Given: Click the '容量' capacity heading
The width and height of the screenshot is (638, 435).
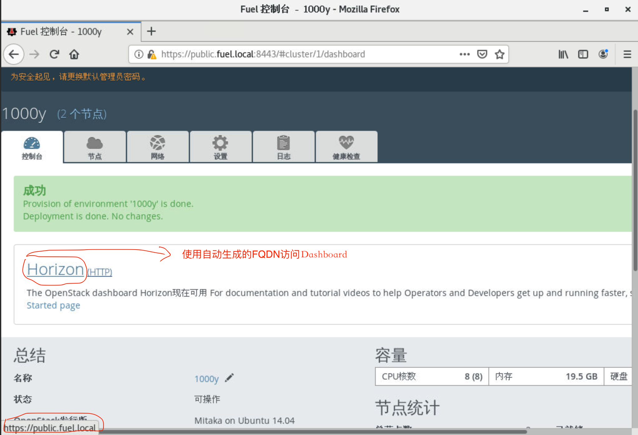Looking at the screenshot, I should click(x=391, y=355).
